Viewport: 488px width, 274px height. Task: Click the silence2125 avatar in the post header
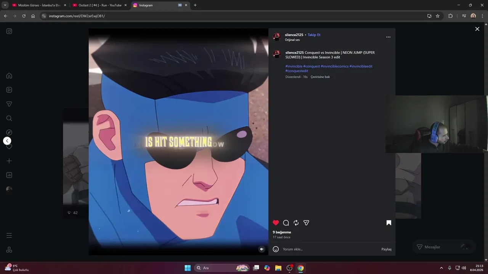277,37
